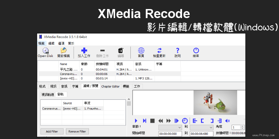Click the end time 00:00:06:680 field

coord(202,134)
